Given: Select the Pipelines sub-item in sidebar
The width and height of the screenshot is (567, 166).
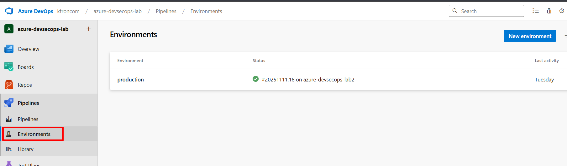Looking at the screenshot, I should [28, 119].
